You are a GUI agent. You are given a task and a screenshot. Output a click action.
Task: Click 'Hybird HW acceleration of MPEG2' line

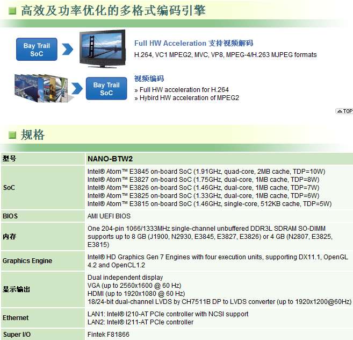(x=187, y=98)
